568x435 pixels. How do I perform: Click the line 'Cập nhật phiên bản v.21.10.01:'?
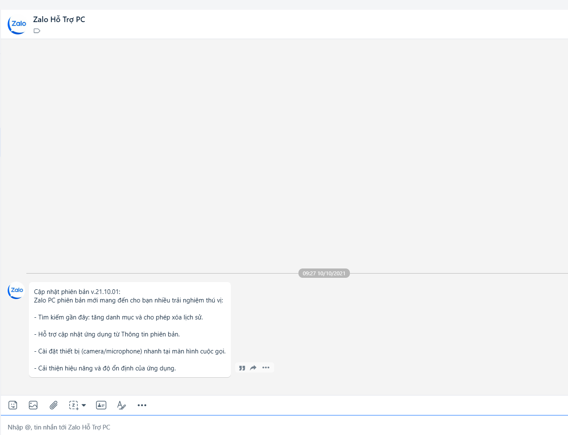(77, 292)
